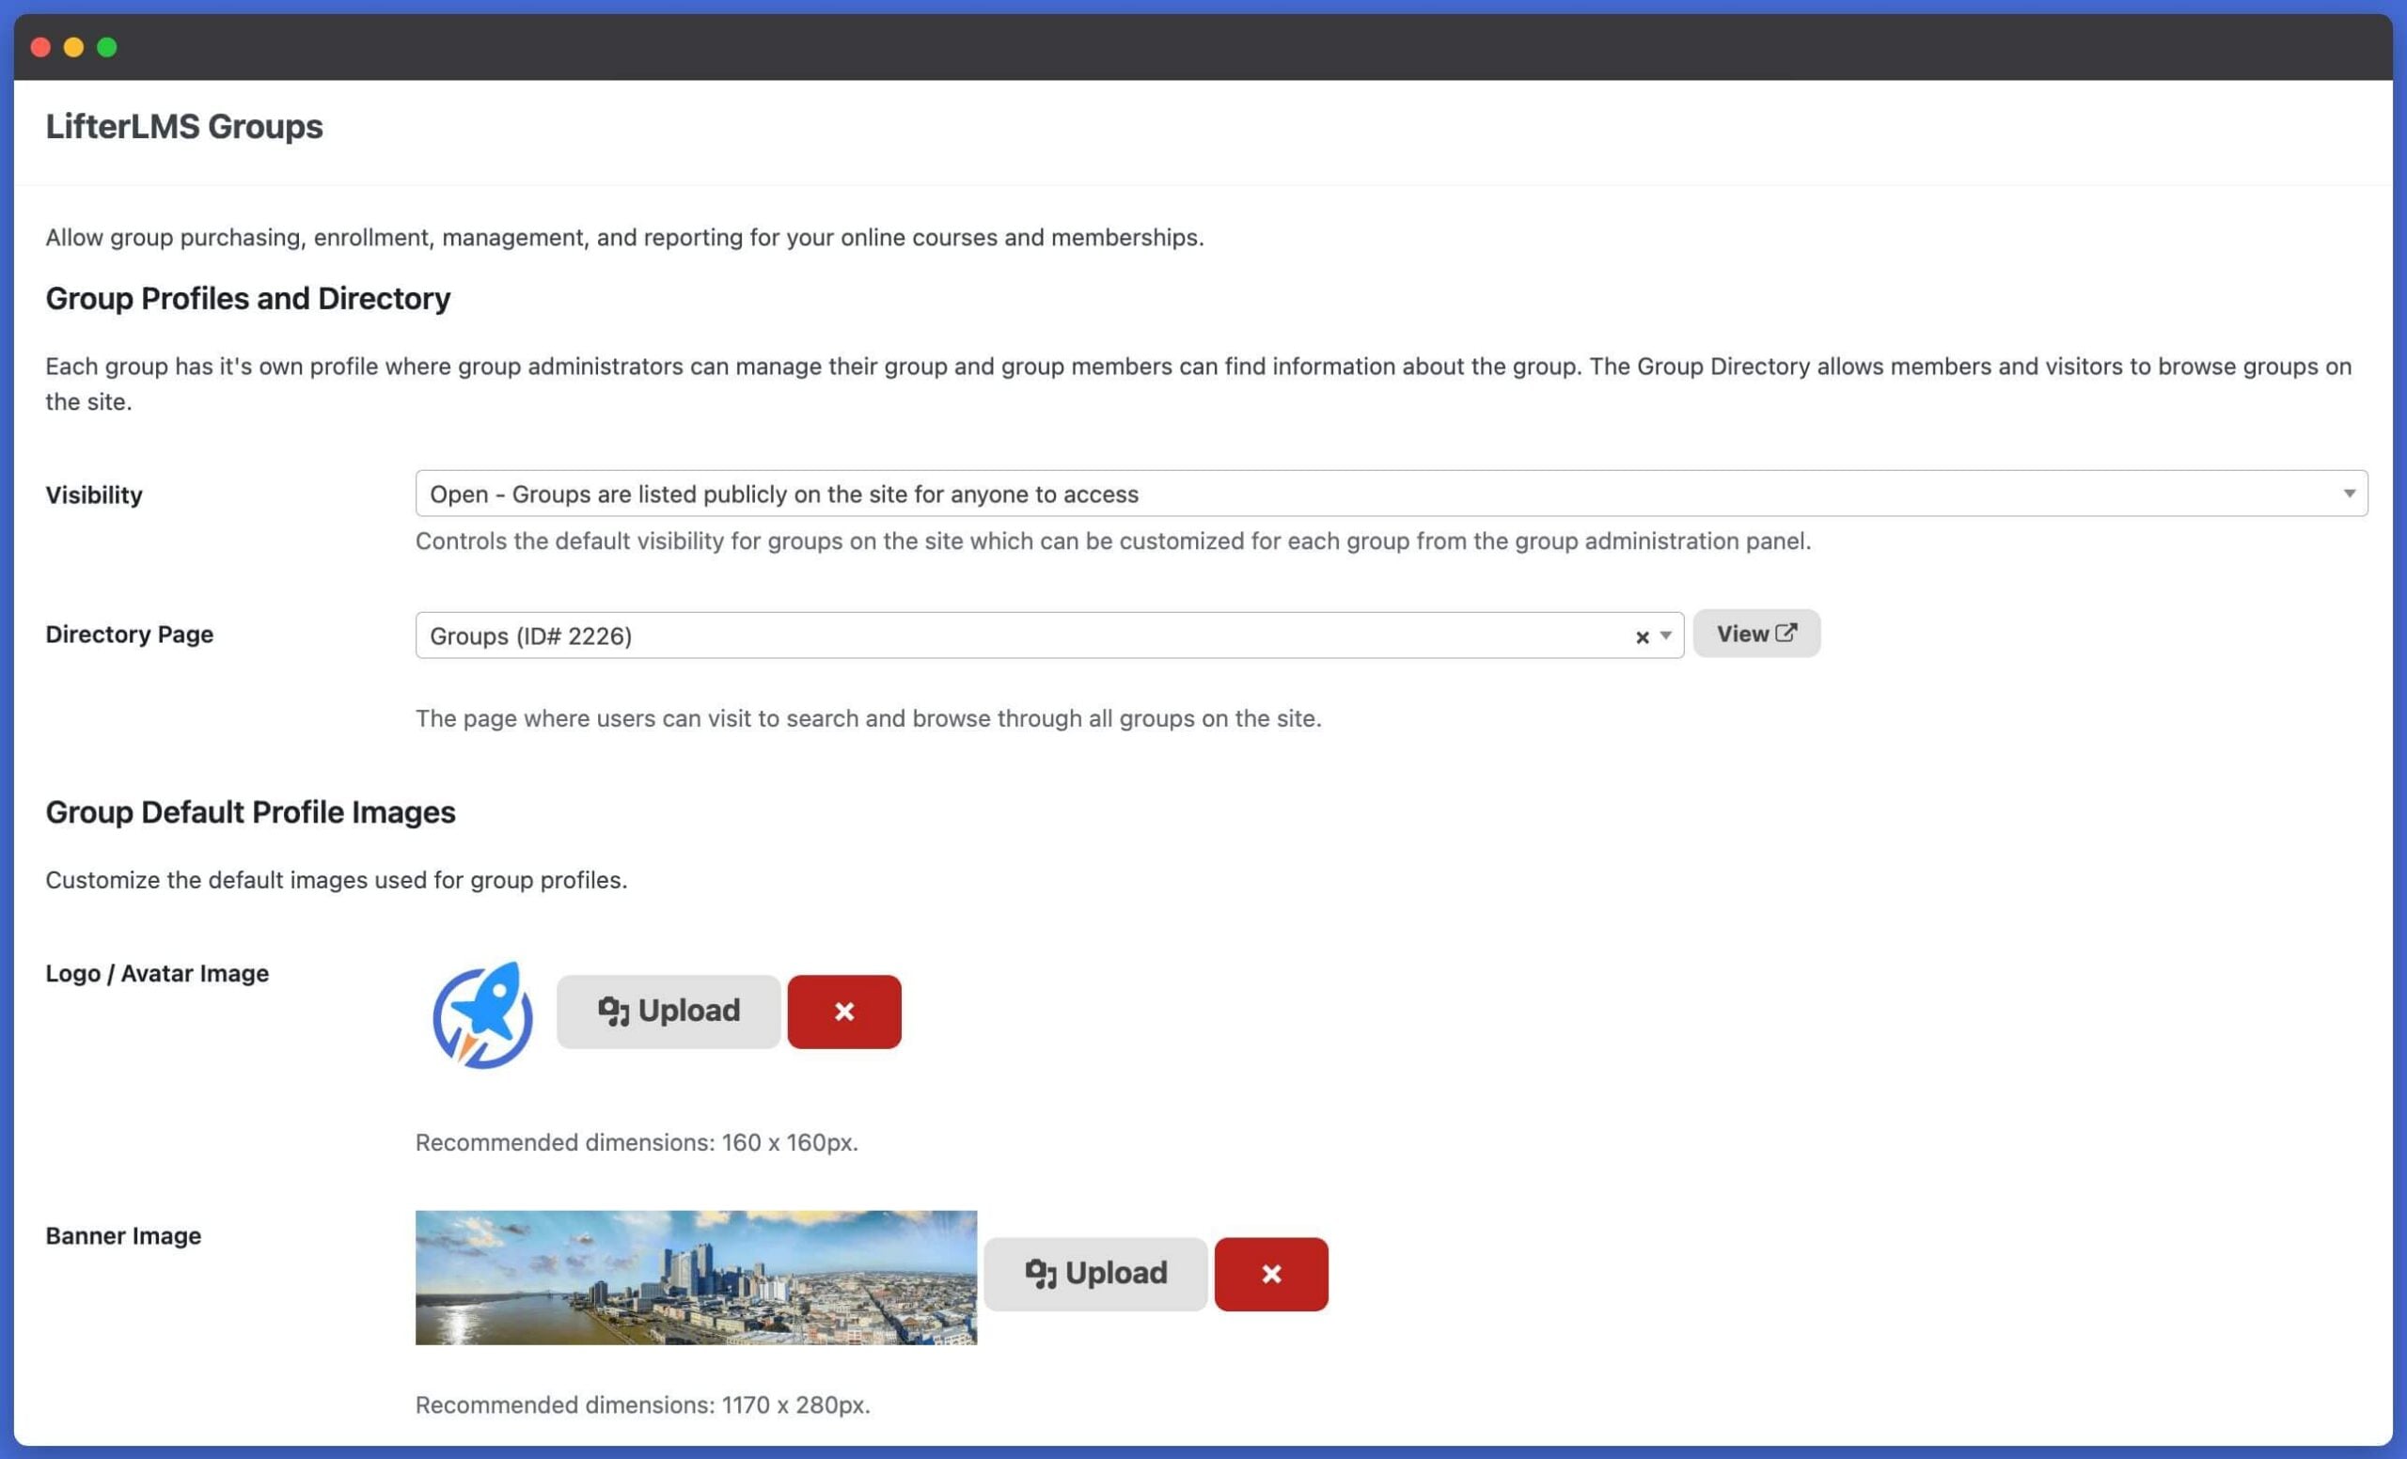Click the yellow minimize window dot

(74, 47)
